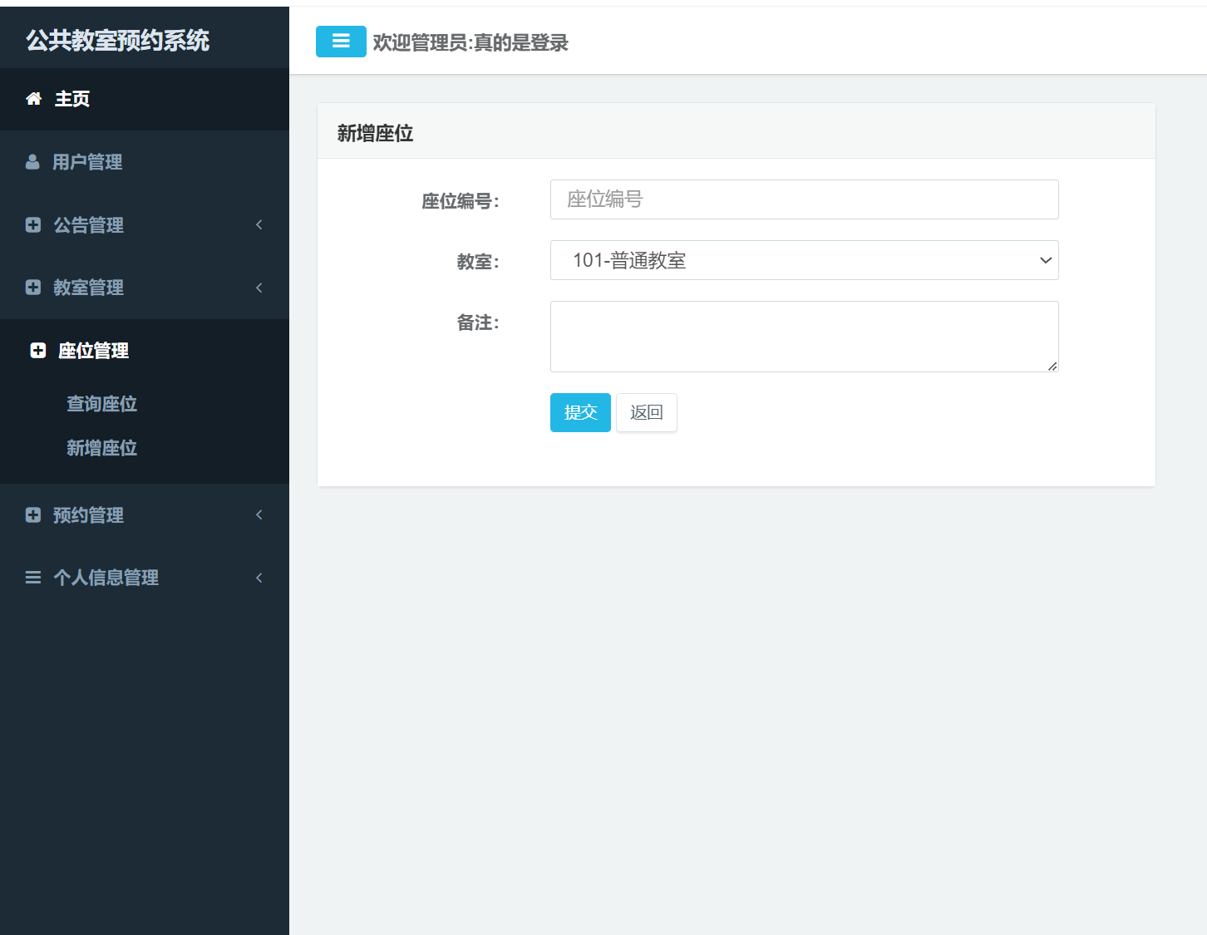Open the 个人信息管理 menu label

tap(106, 578)
